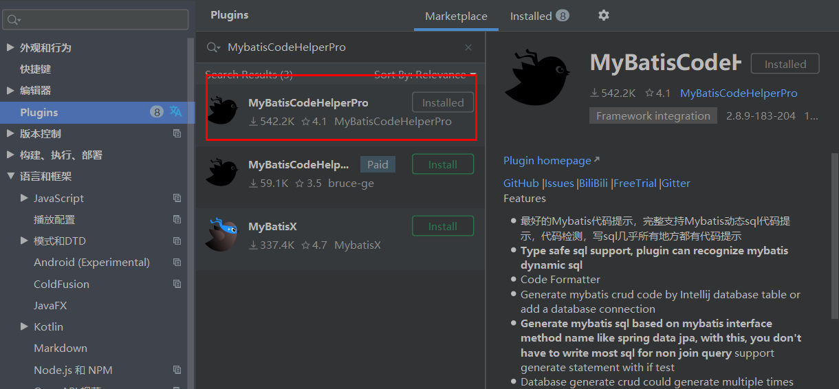The image size is (839, 389).
Task: Open the Plugin homepage link
Action: click(547, 160)
